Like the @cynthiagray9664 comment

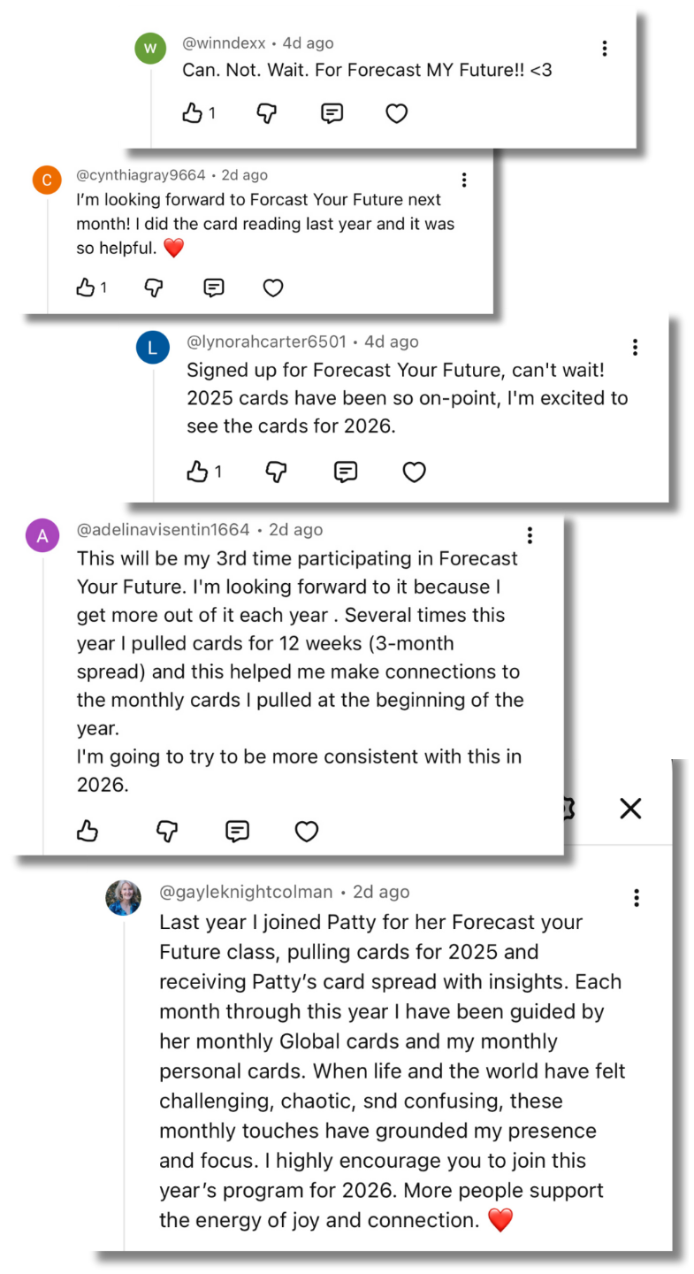click(x=86, y=288)
